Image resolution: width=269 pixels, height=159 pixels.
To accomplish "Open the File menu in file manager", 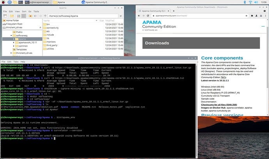I will (5, 11).
